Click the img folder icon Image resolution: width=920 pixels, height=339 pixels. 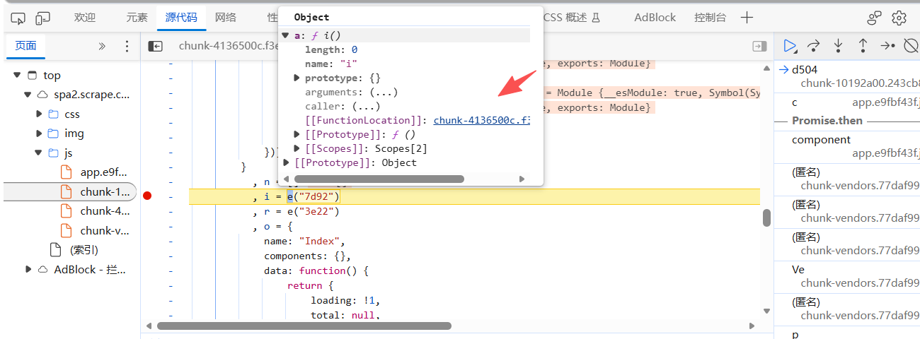[53, 133]
